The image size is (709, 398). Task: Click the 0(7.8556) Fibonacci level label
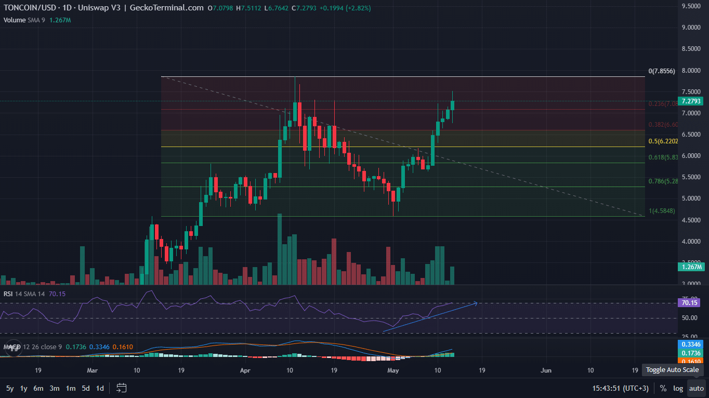tap(662, 71)
